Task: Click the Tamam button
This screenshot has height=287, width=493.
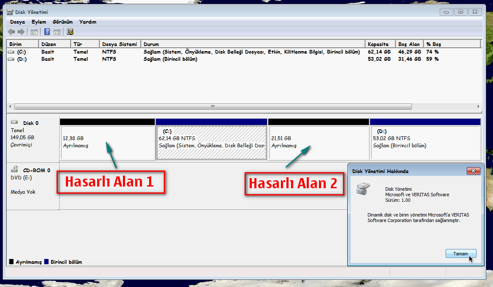Action: coord(460,253)
